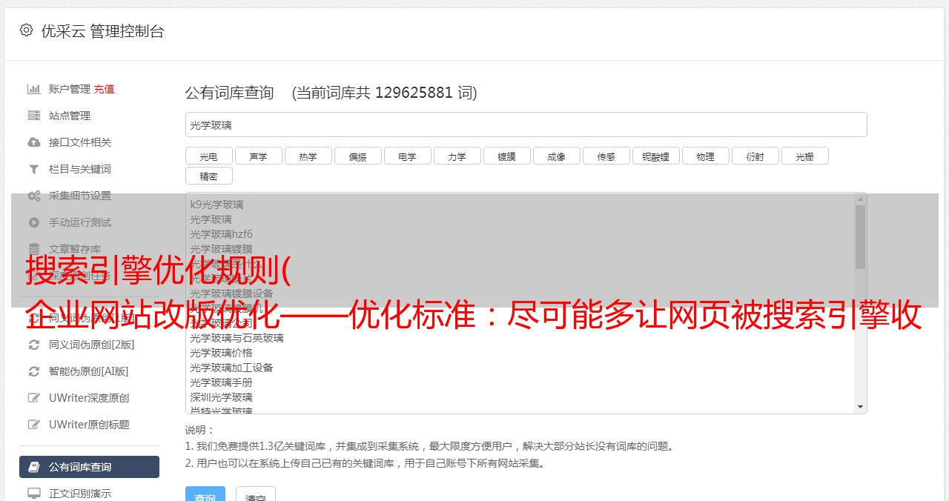
Task: Click the 成像 tag button
Action: click(x=556, y=156)
